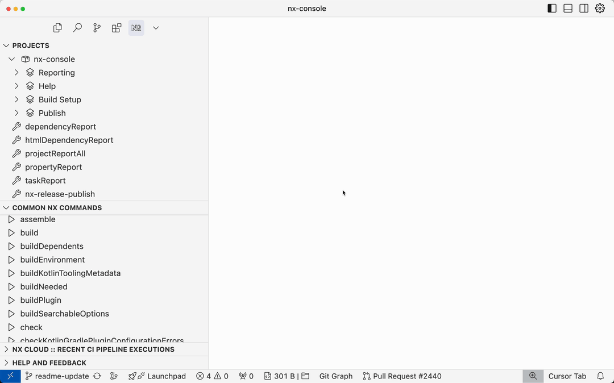This screenshot has width=614, height=383.
Task: Click wrench icon beside dependencyReport
Action: (x=16, y=126)
